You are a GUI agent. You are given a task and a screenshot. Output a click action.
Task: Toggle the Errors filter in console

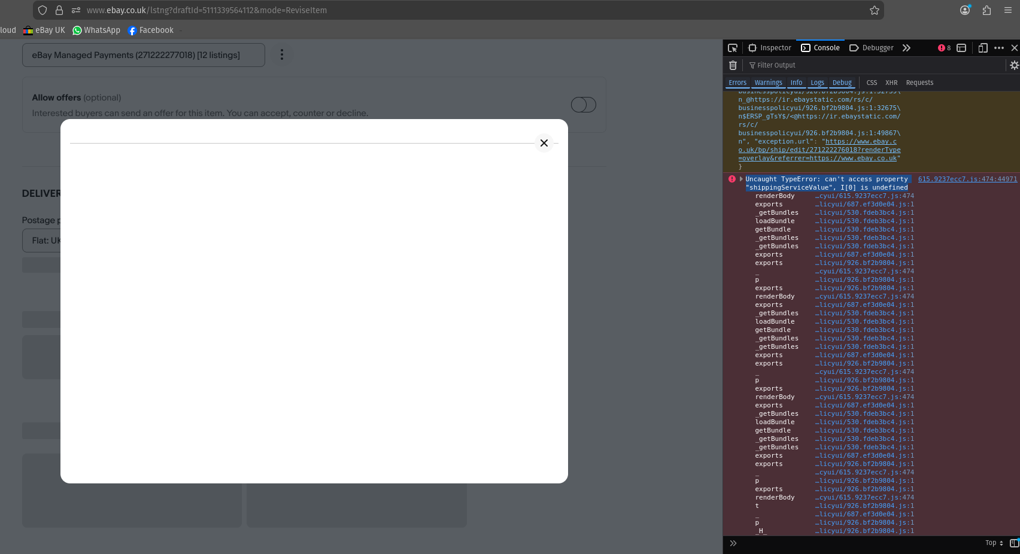pos(737,83)
